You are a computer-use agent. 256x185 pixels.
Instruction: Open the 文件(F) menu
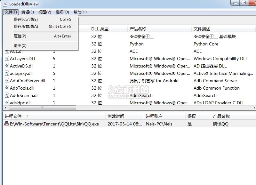11,12
